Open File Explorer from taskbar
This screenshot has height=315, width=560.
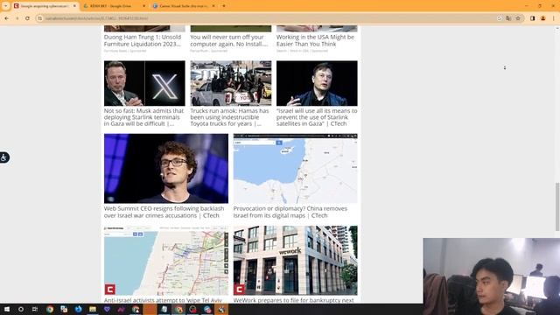pyautogui.click(x=93, y=309)
